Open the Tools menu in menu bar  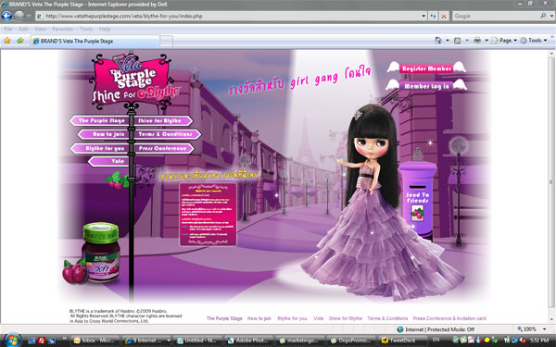pos(86,29)
